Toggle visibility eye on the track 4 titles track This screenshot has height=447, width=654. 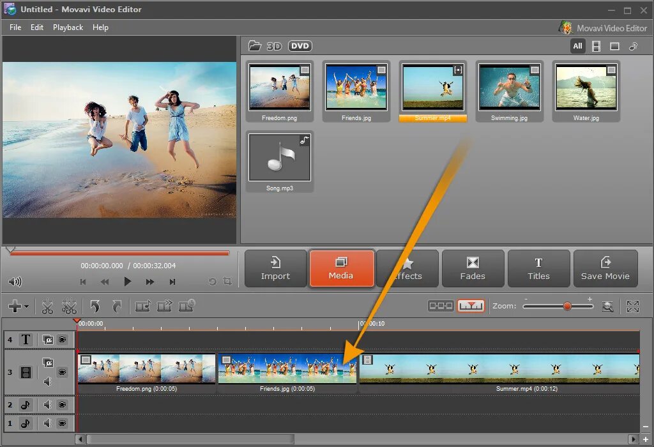pos(62,340)
